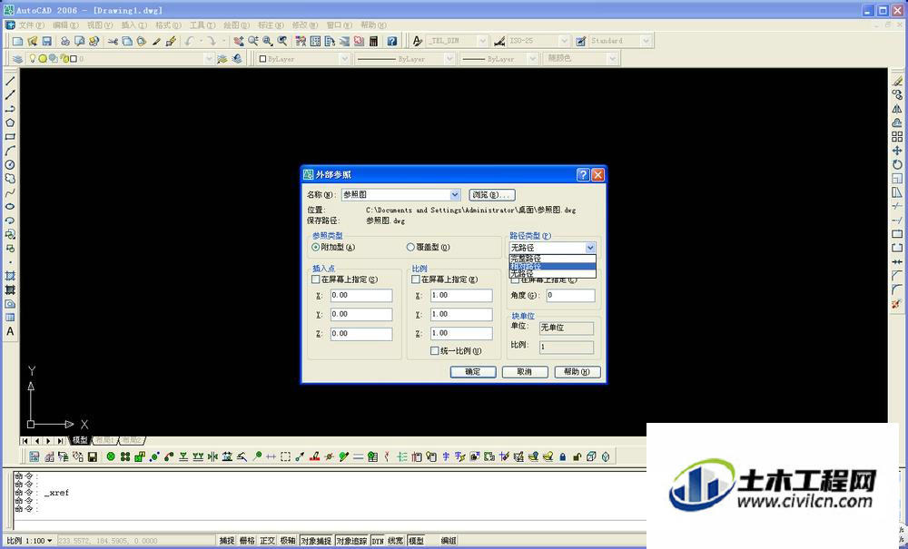Open the 绘图 menu
908x549 pixels.
click(x=236, y=25)
